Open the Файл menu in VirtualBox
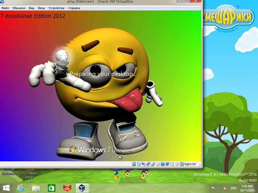Image resolution: width=258 pixels, height=193 pixels. (x=5, y=8)
